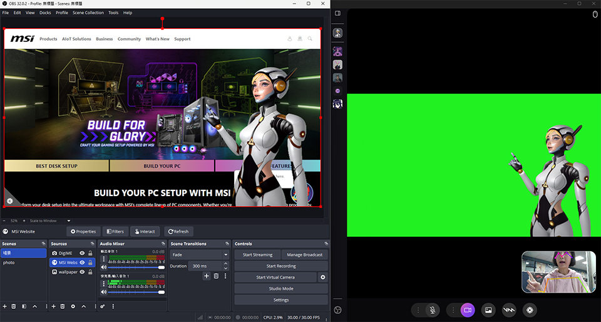This screenshot has width=601, height=322.
Task: Add a new source with the plus icon in the Sources panel
Action: tap(53, 306)
